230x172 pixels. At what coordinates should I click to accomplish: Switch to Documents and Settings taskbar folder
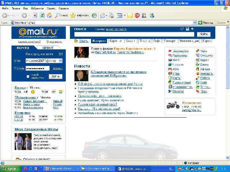pyautogui.click(x=97, y=169)
